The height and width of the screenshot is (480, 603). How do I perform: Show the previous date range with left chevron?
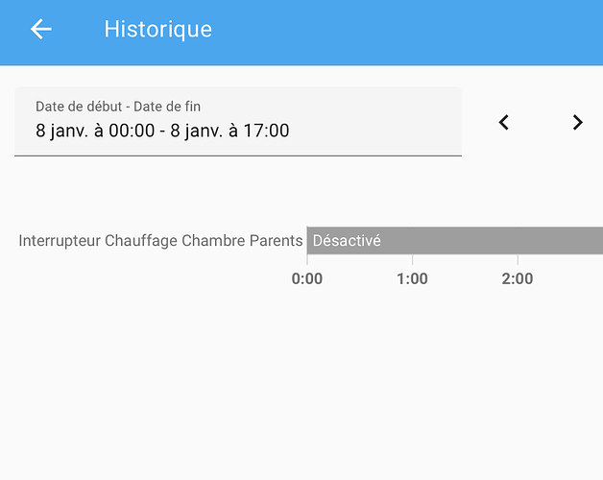tap(504, 122)
